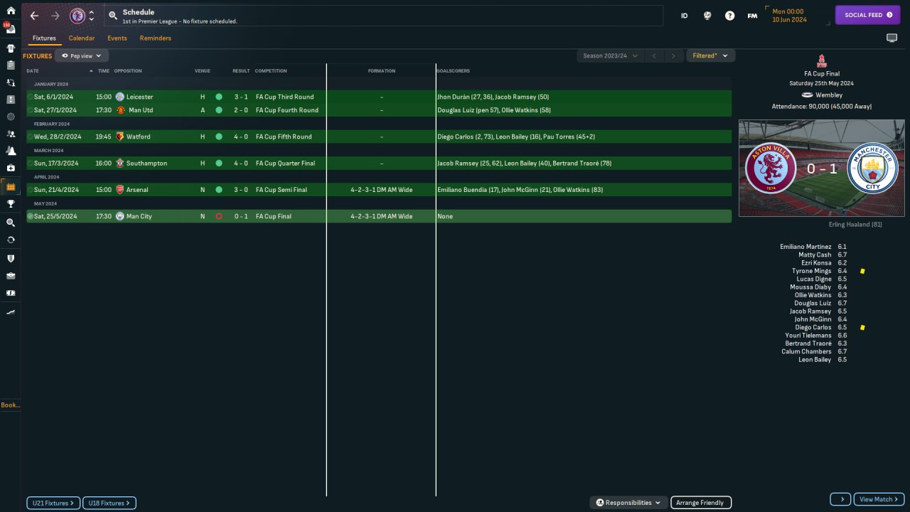Screen dimensions: 910x512
Task: Open U21 Fixtures
Action: (53, 503)
